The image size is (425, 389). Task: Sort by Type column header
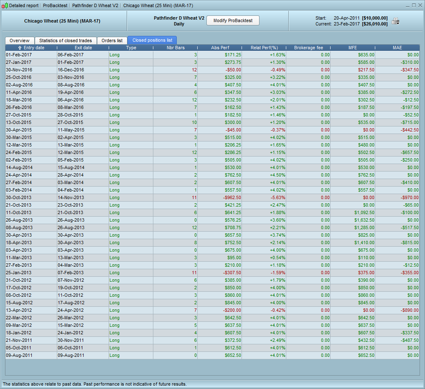pos(131,48)
